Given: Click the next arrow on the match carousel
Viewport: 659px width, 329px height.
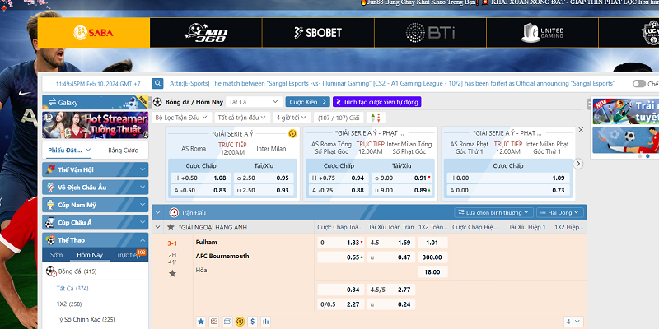Looking at the screenshot, I should [578, 164].
